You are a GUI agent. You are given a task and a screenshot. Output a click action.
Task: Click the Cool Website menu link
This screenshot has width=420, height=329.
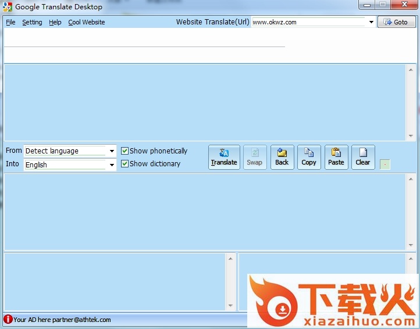coord(87,22)
